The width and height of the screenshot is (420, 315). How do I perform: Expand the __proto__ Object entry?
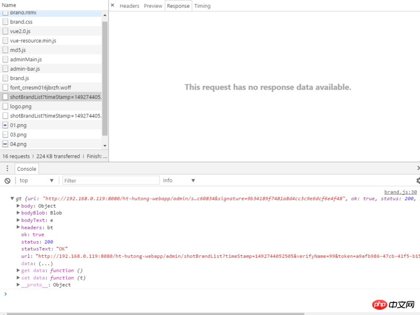click(x=18, y=285)
